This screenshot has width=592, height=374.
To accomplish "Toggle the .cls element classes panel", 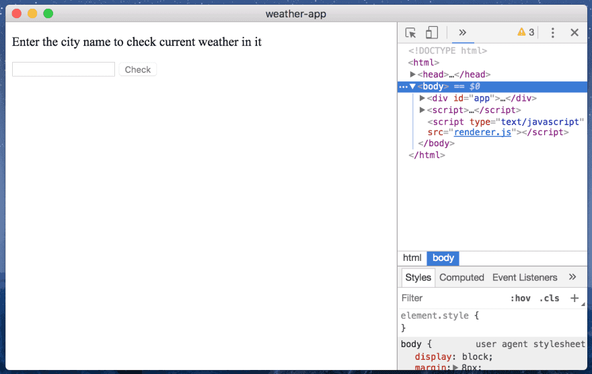I will point(549,298).
